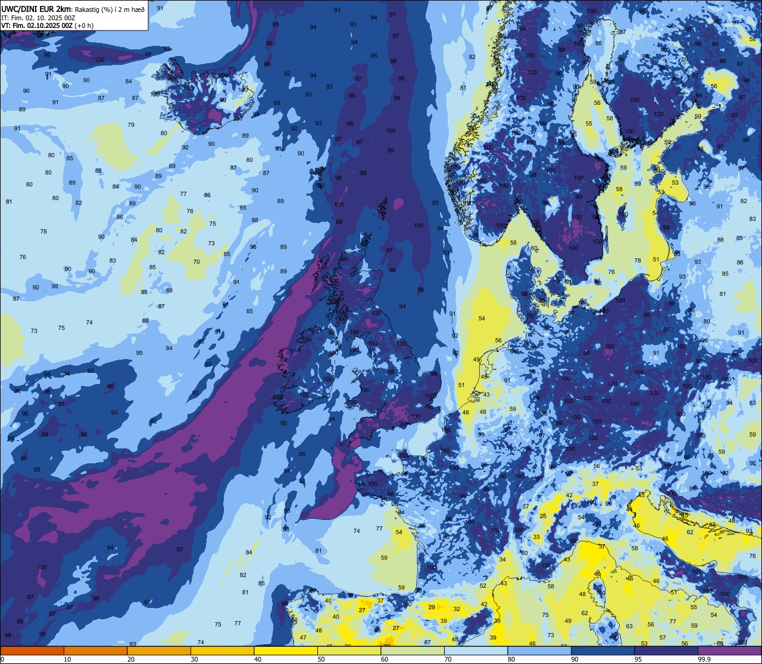Pick the 90–95 blue legend swatch
Image resolution: width=762 pixels, height=664 pixels.
602,650
